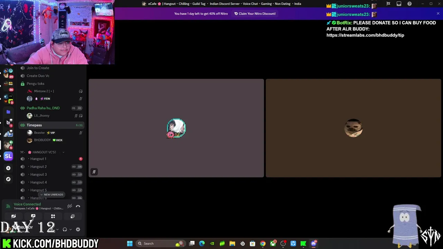This screenshot has width=443, height=249.
Task: Click the taskbar Search box
Action: coord(160,243)
